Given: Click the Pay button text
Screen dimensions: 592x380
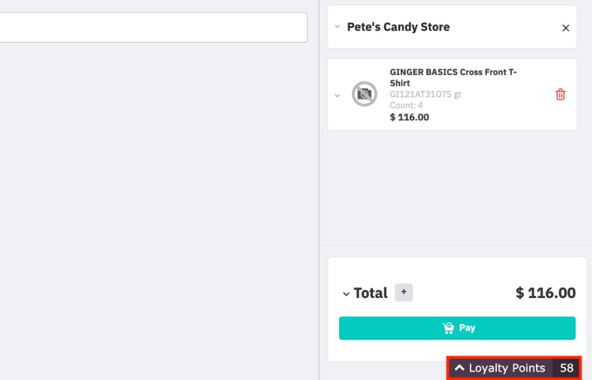Looking at the screenshot, I should 467,328.
